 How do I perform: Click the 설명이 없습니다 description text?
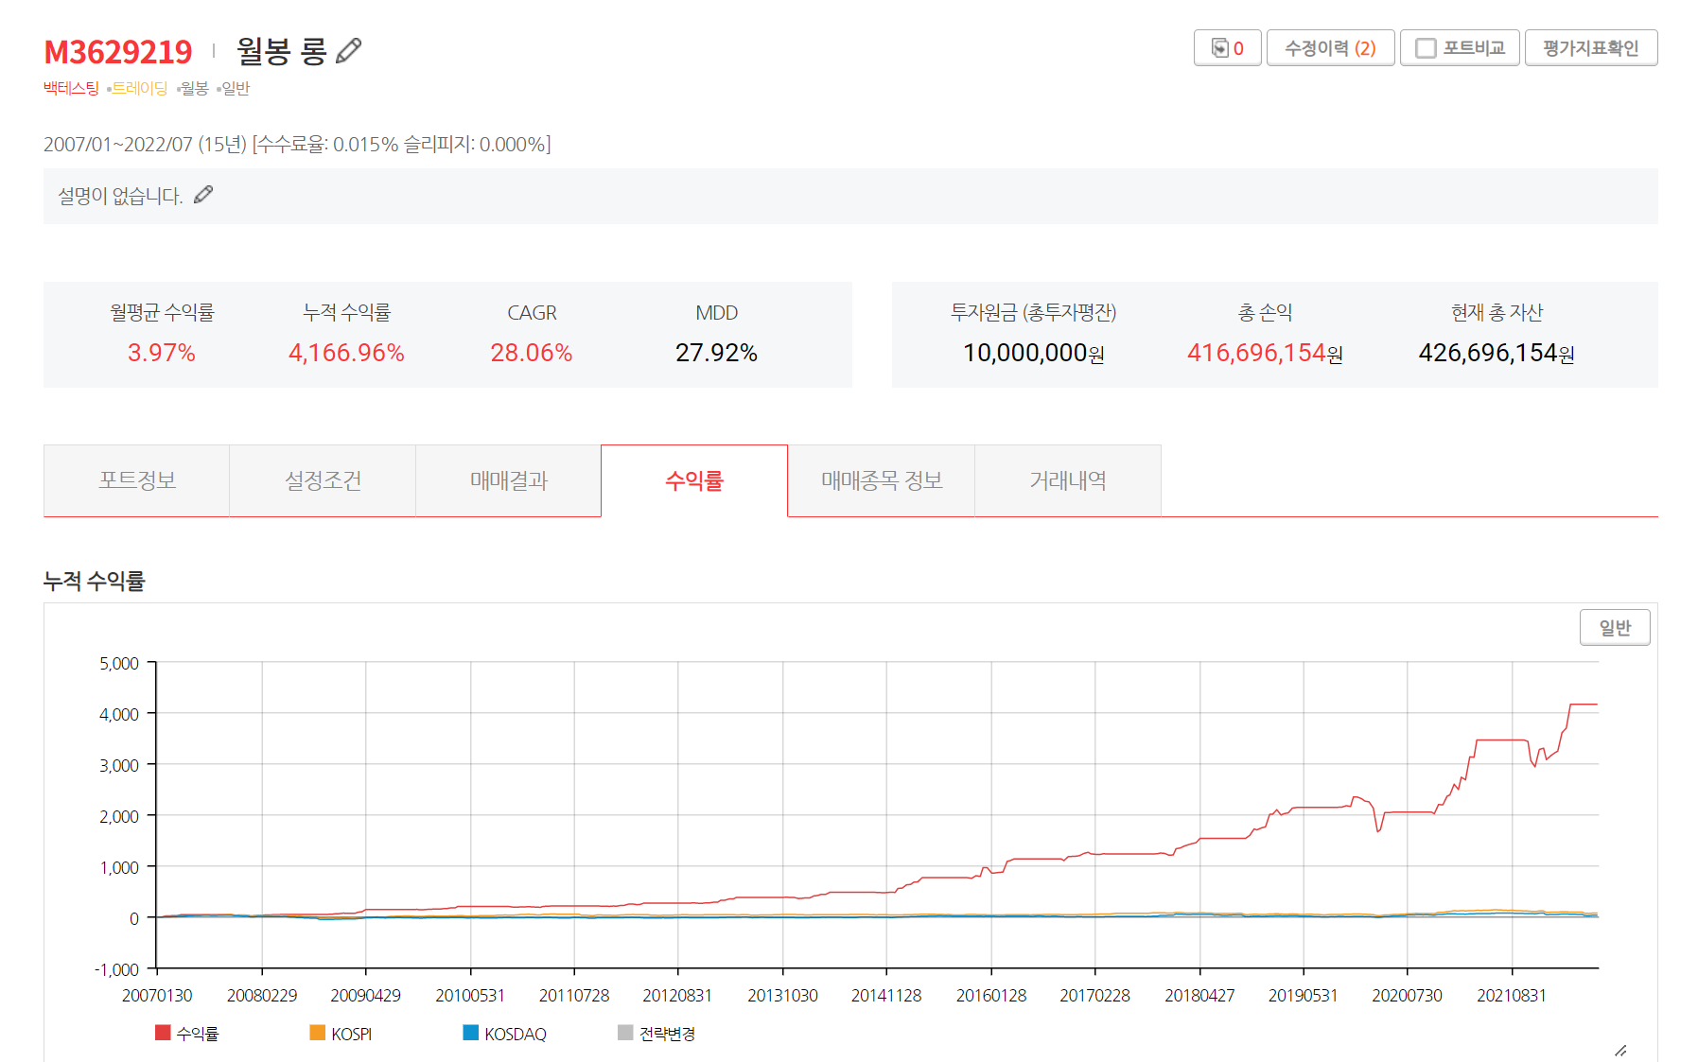120,196
